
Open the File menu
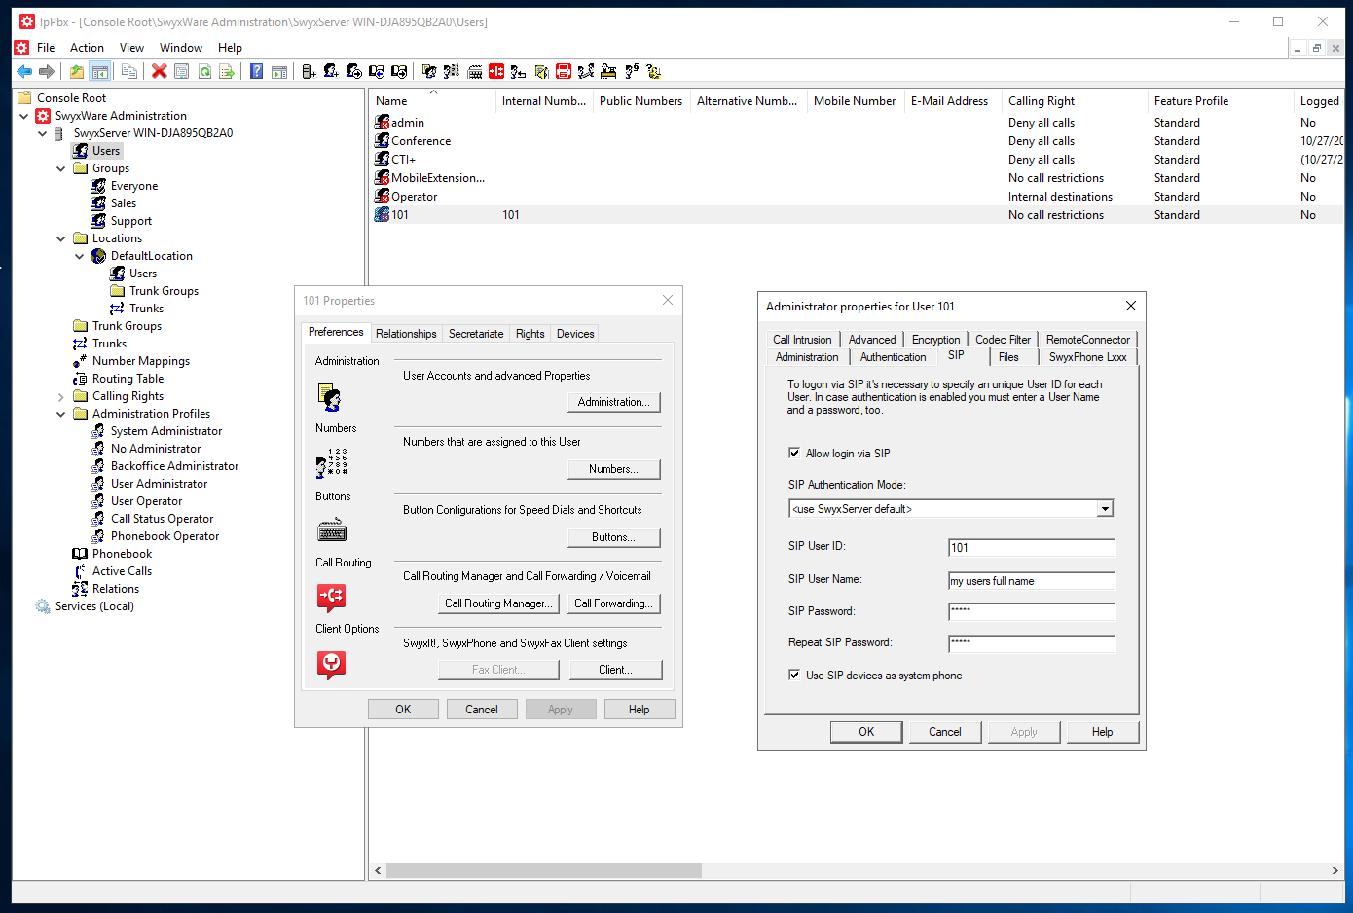pyautogui.click(x=46, y=48)
